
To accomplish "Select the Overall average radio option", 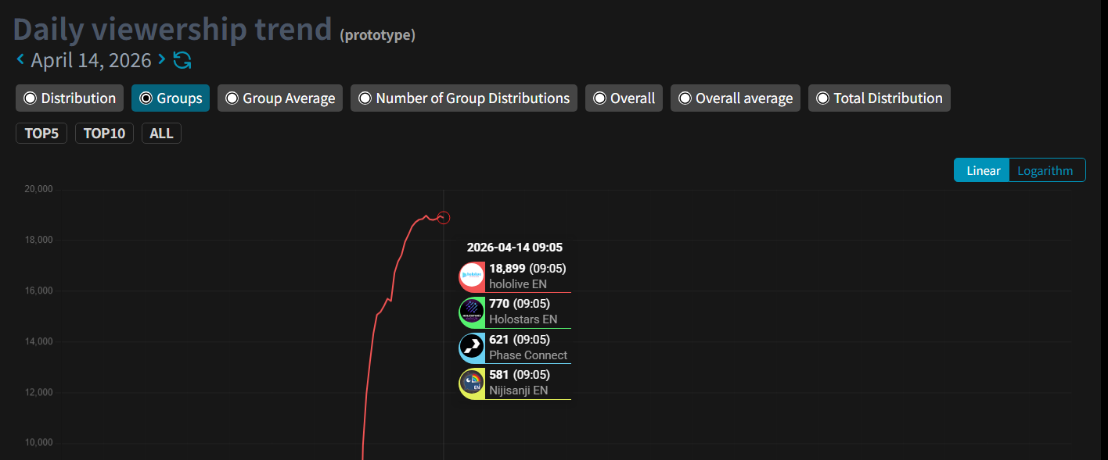I will (736, 98).
